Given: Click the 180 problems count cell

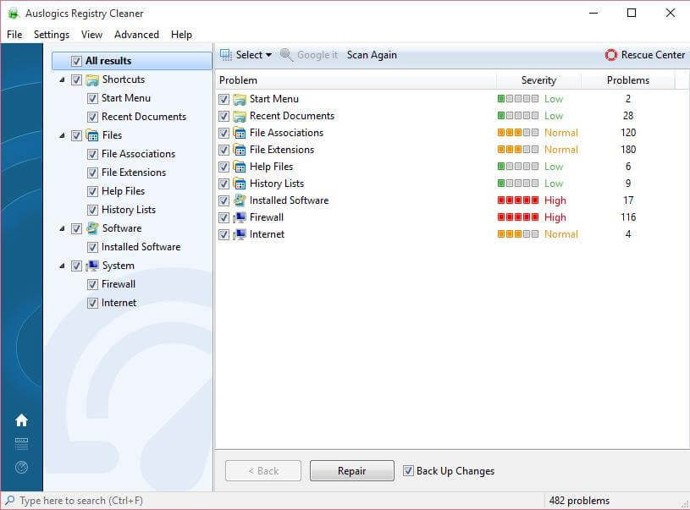Looking at the screenshot, I should click(x=628, y=150).
